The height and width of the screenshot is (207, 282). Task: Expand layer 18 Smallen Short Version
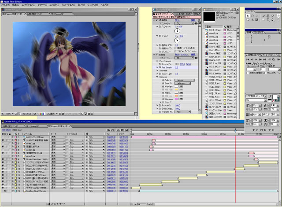coord(13,191)
